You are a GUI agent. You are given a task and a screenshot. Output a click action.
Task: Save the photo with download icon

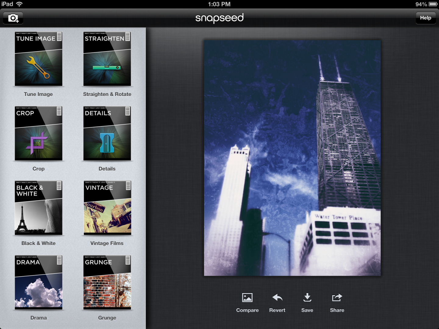pos(307,298)
